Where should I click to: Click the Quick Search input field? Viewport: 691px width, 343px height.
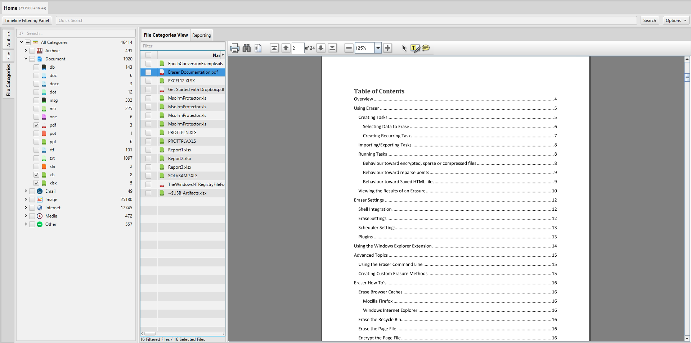(x=346, y=20)
